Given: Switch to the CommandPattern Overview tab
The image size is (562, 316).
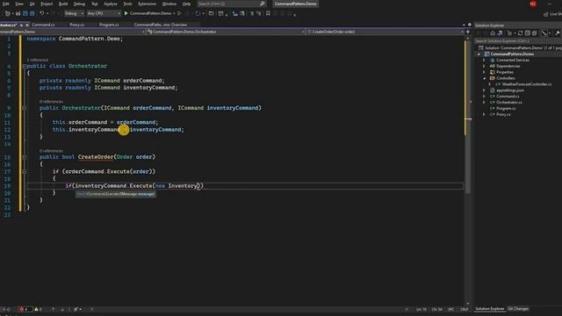Looking at the screenshot, I should click(160, 25).
